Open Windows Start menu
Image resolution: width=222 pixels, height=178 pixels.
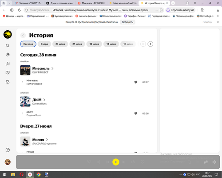coord(4,174)
